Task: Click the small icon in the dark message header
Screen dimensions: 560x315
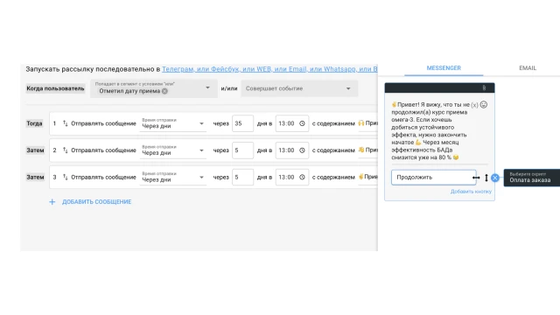Action: [484, 87]
